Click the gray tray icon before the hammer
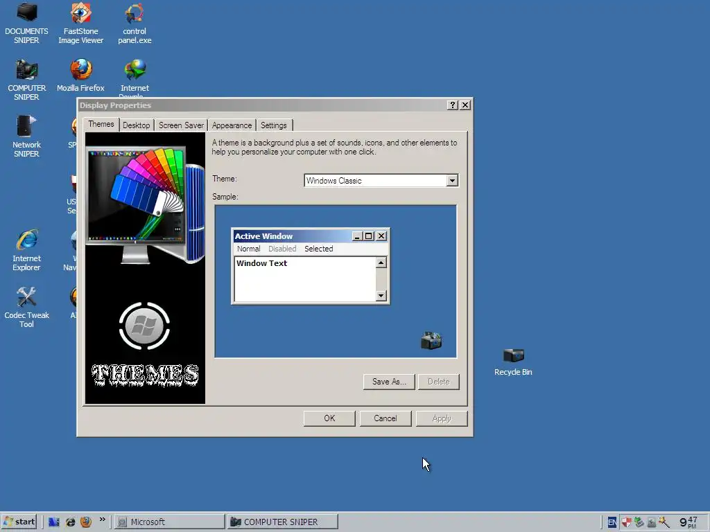This screenshot has height=532, width=710. [x=652, y=522]
